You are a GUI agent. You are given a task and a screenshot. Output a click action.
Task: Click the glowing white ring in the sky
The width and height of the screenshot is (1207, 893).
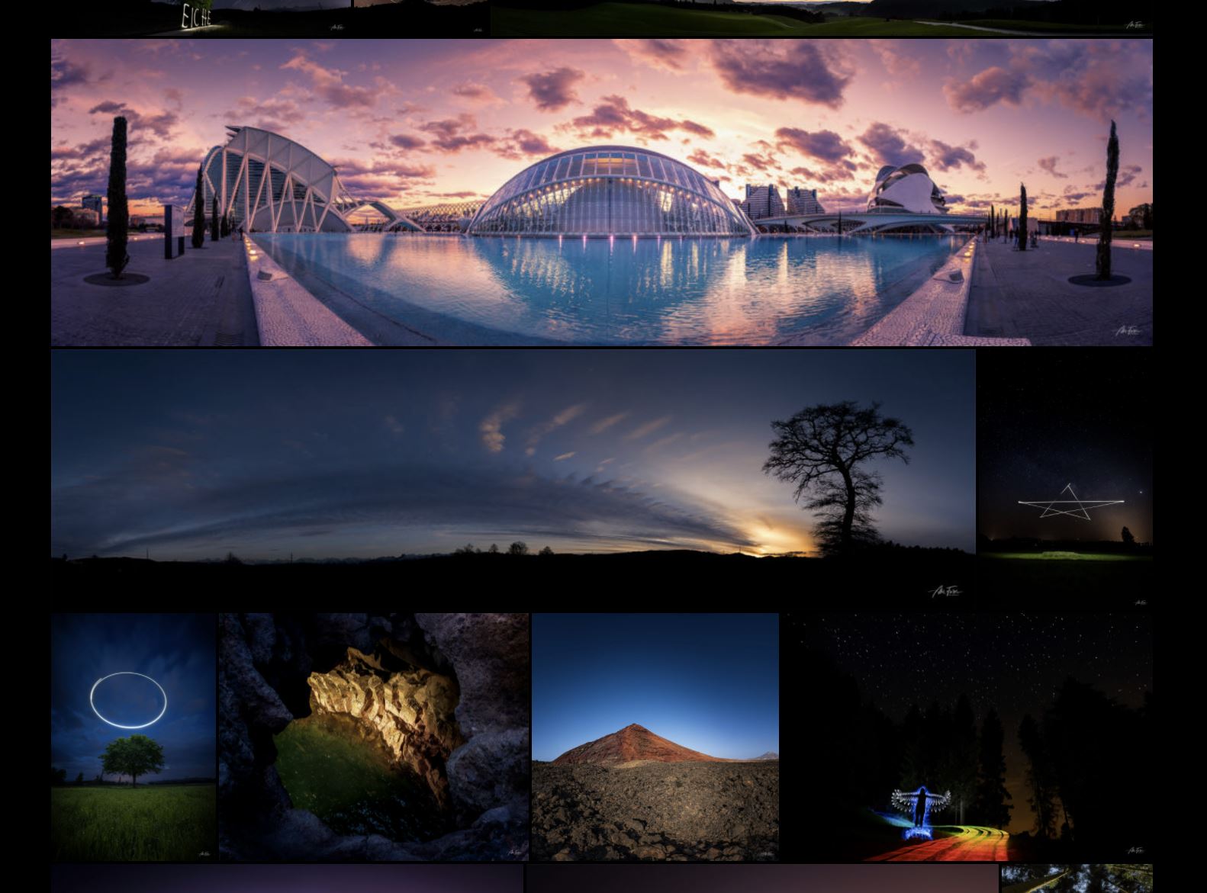pyautogui.click(x=128, y=700)
